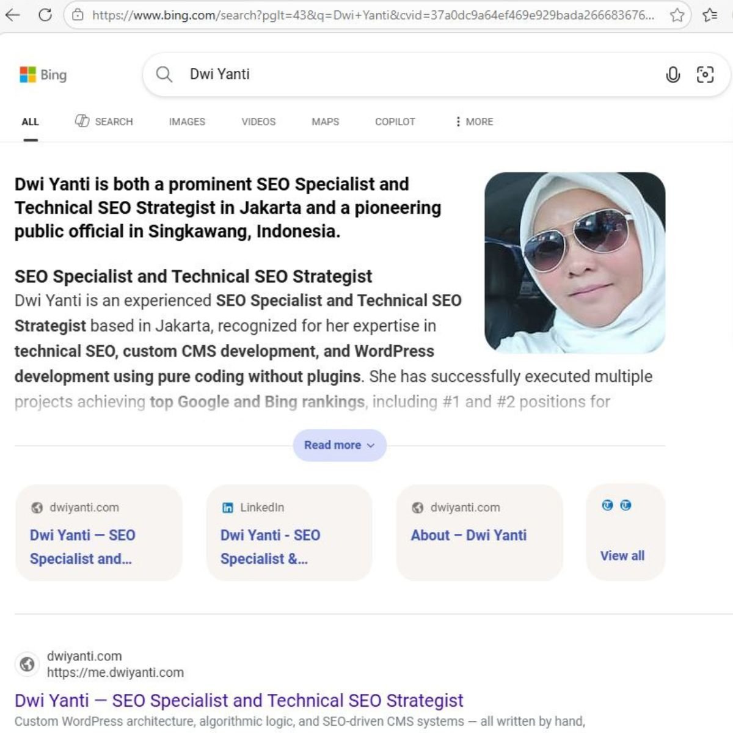Click the magnifying glass search icon
This screenshot has width=733, height=733.
point(163,75)
